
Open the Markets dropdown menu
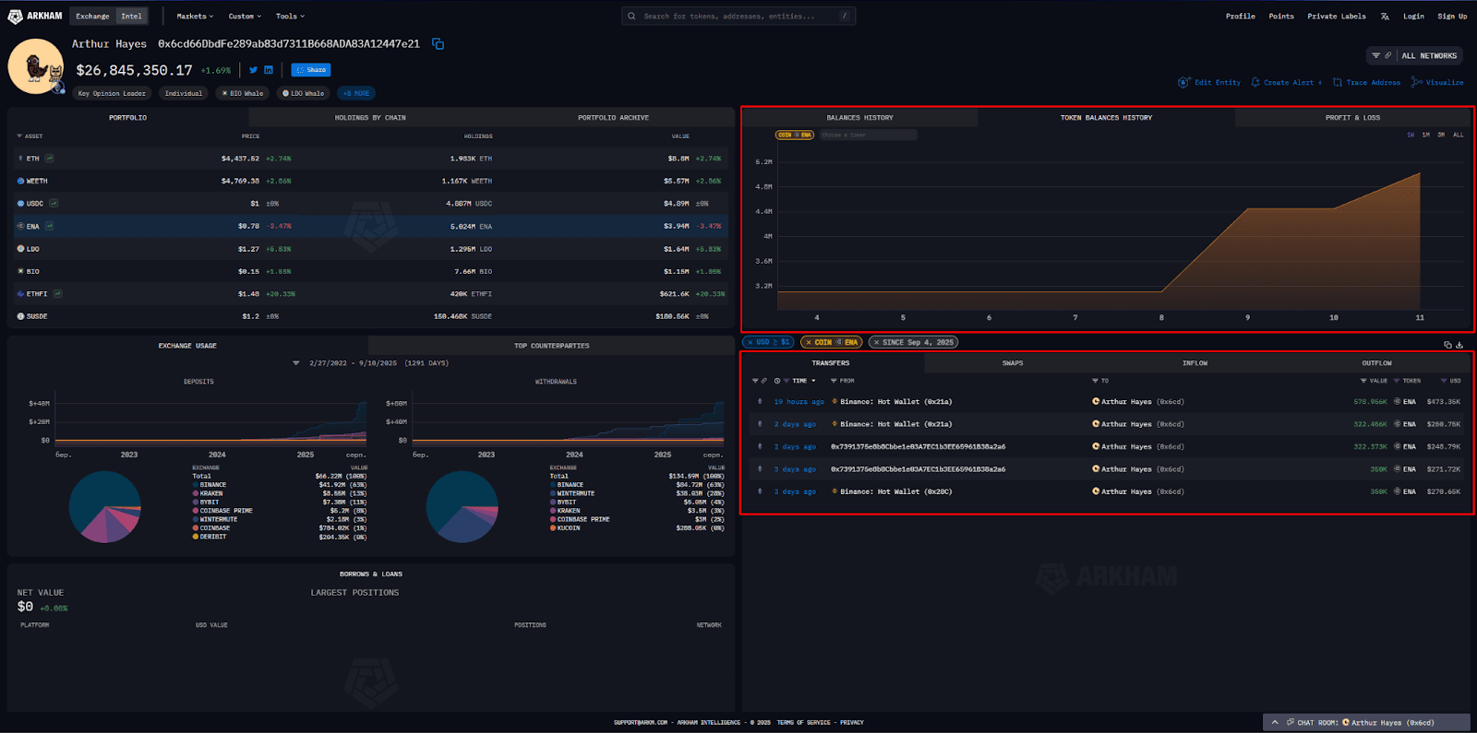pyautogui.click(x=195, y=16)
